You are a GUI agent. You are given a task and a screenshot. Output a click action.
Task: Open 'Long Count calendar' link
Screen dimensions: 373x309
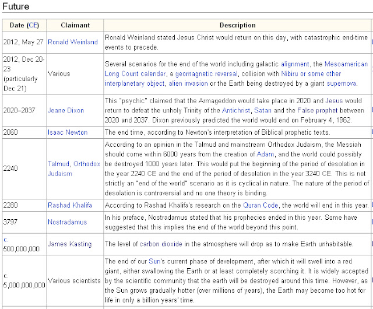point(135,73)
